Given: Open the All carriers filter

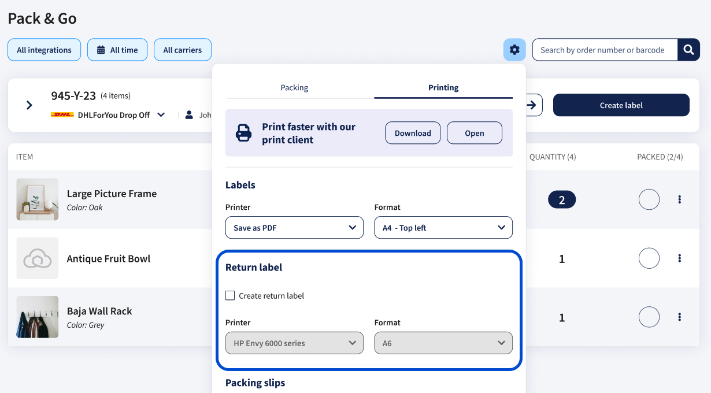Looking at the screenshot, I should tap(183, 50).
